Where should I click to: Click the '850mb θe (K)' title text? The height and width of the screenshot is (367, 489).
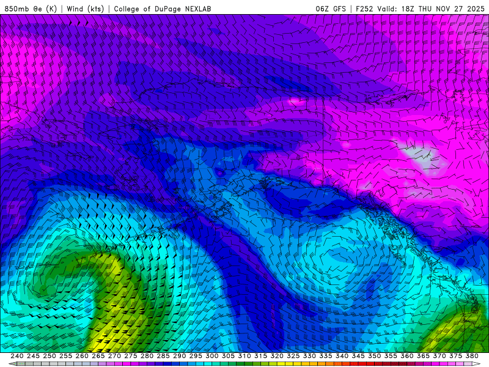click(x=31, y=9)
